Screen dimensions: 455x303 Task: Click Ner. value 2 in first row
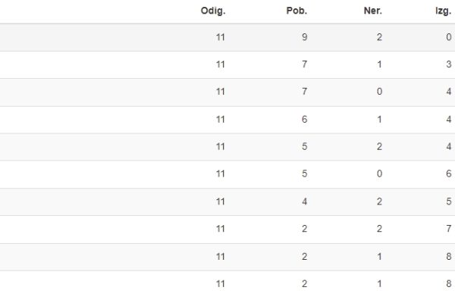(379, 37)
